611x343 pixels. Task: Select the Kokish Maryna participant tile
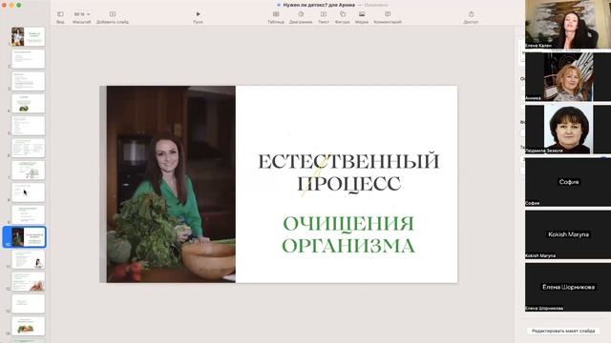568,234
